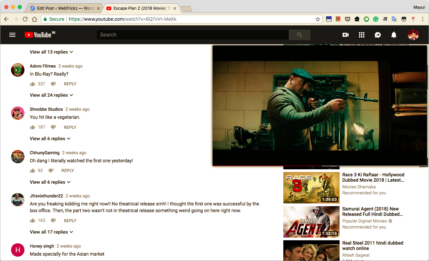Like Jfravixthunder22's comment
This screenshot has width=429, height=261.
pos(32,221)
